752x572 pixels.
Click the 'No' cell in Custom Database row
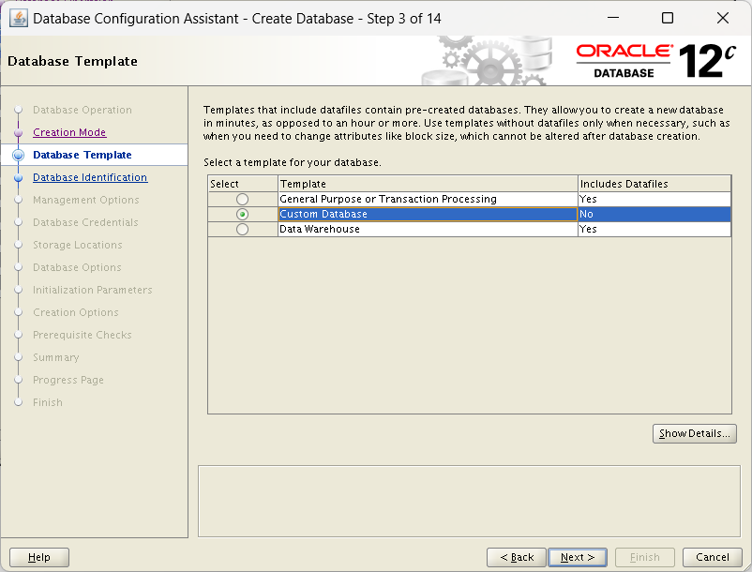click(x=654, y=215)
